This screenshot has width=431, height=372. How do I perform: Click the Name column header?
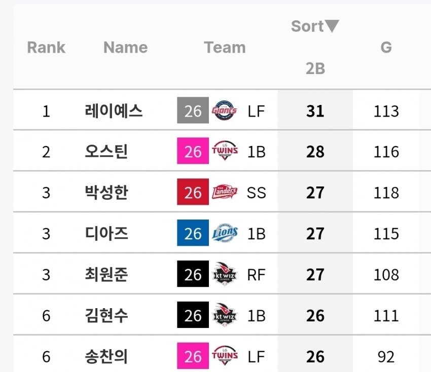click(126, 47)
